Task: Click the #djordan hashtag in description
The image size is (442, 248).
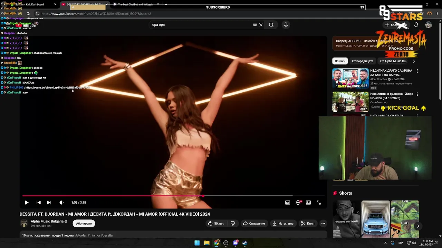Action: click(81, 236)
